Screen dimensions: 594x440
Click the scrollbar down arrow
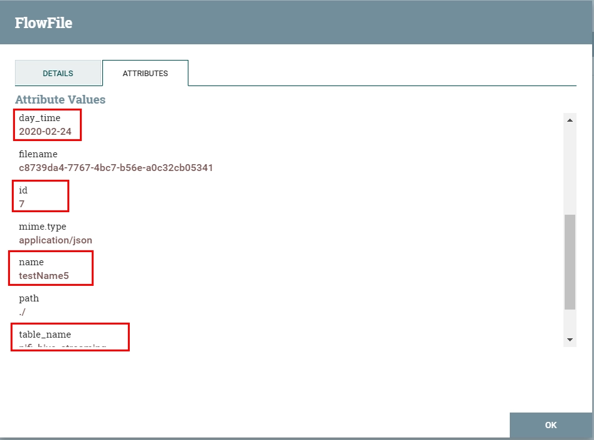[570, 340]
